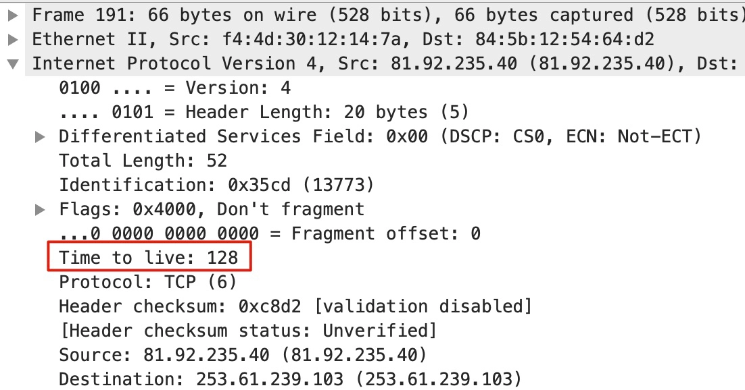Expand the Frame 191 details
This screenshot has height=390, width=745.
click(14, 16)
